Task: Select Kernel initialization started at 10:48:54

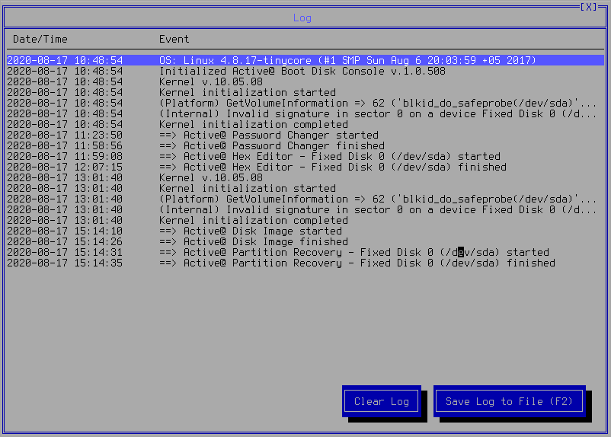Action: coord(305,92)
